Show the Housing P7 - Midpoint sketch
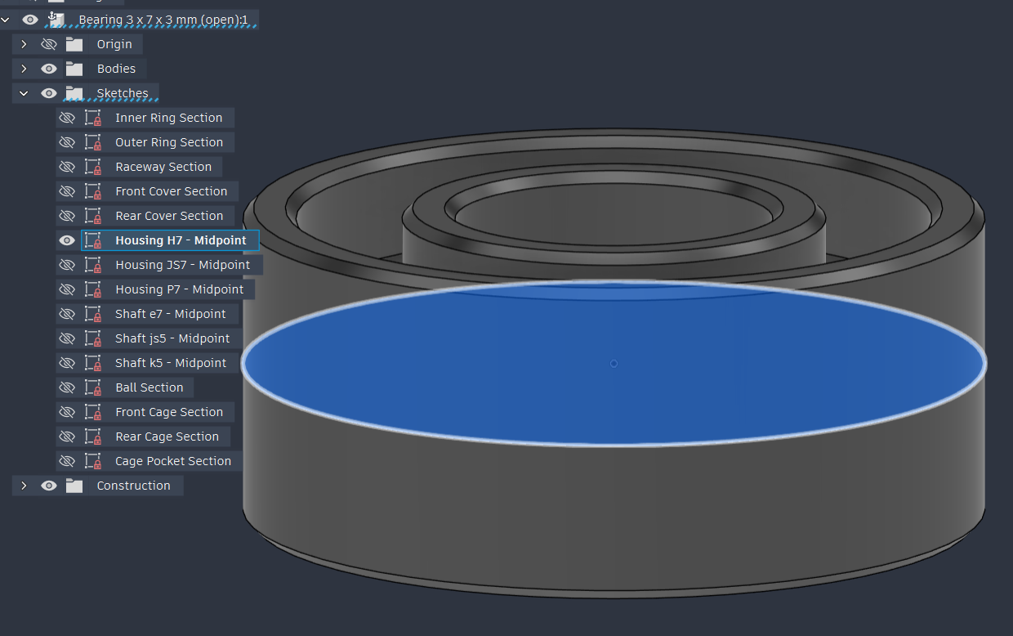Image resolution: width=1013 pixels, height=636 pixels. click(x=67, y=289)
